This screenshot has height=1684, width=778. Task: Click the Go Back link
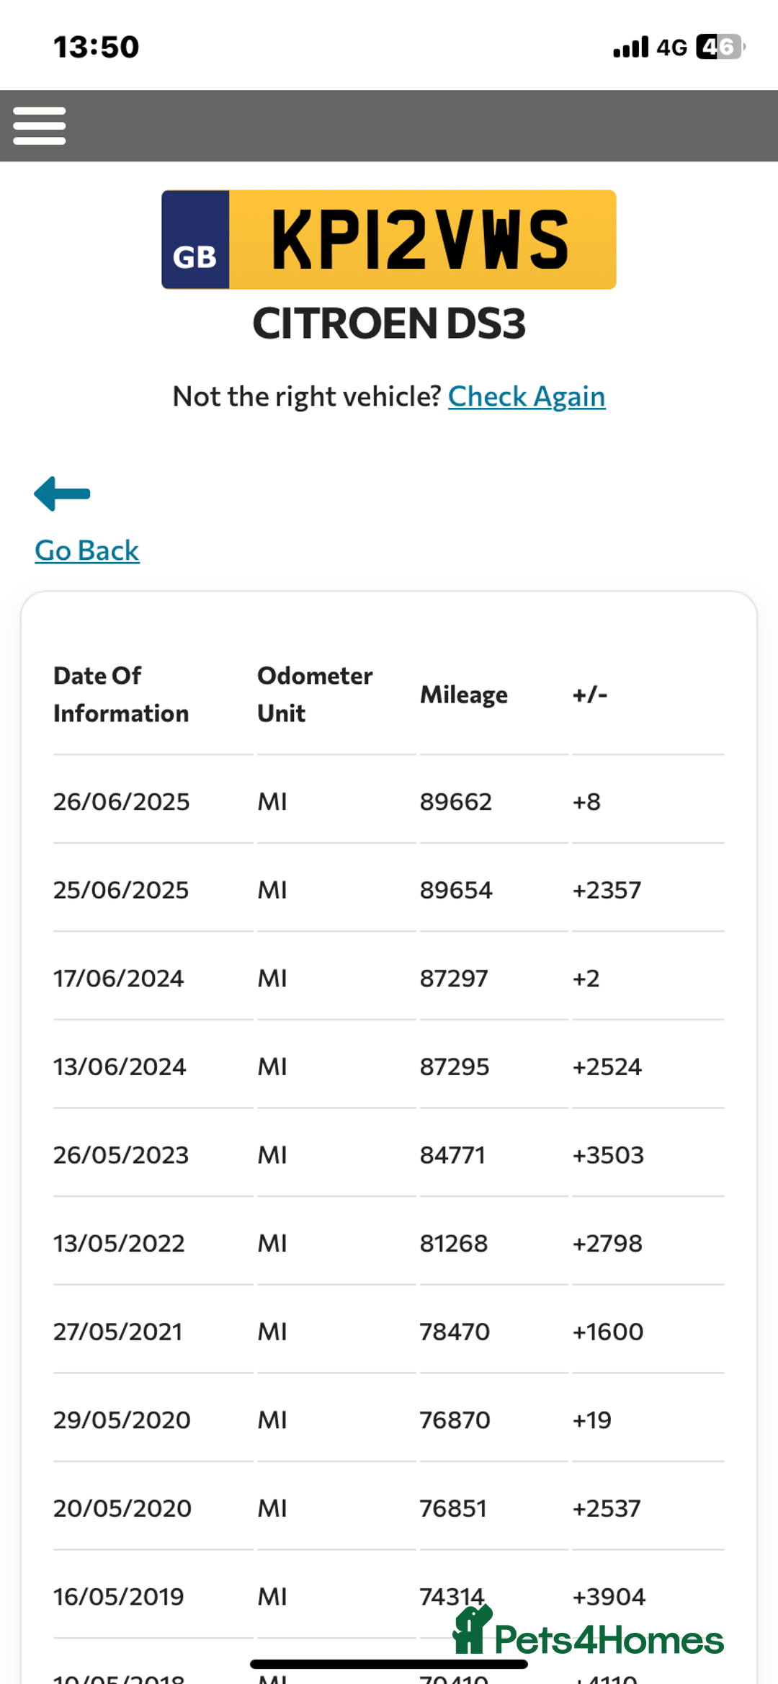87,551
